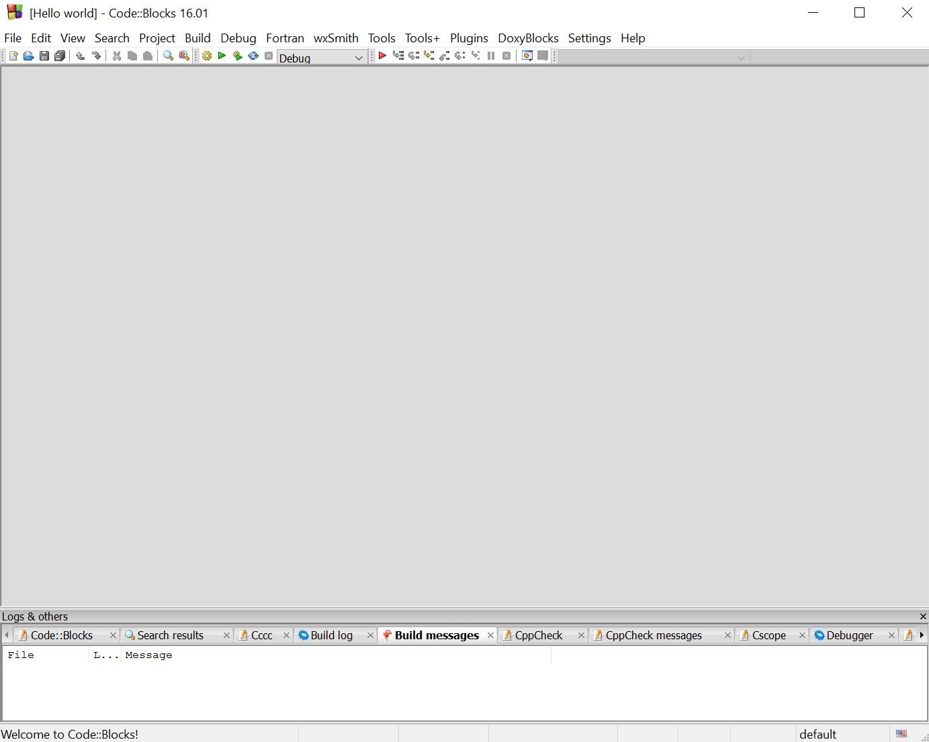This screenshot has height=742, width=929.
Task: Click the Copy toolbar icon
Action: 132,56
